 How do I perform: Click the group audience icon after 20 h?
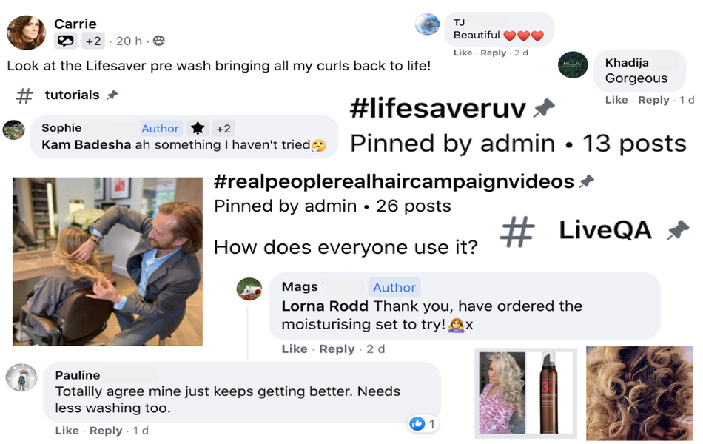click(x=158, y=41)
